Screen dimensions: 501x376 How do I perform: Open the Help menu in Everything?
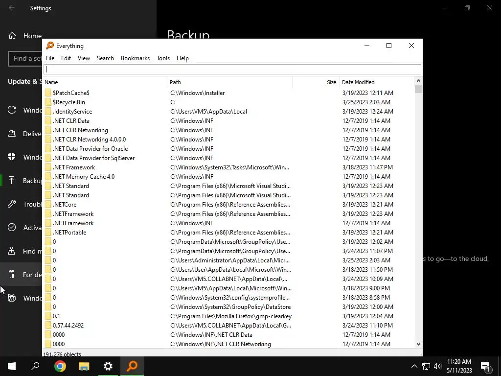182,58
